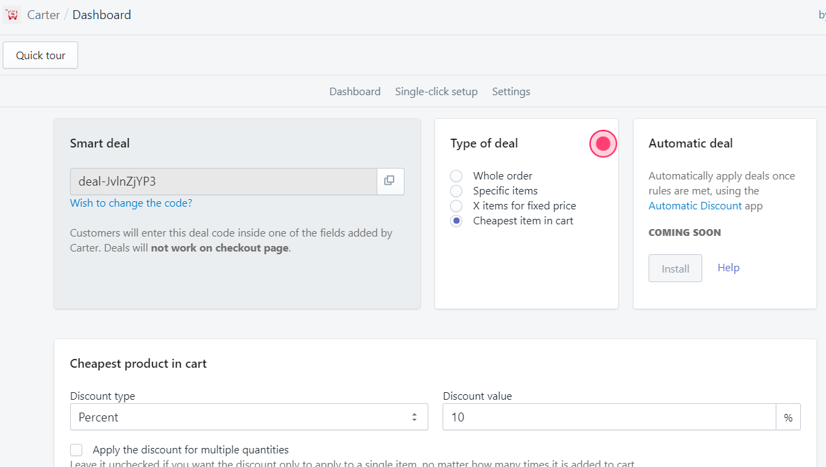This screenshot has height=467, width=826.
Task: Select the Whole order radio option
Action: (456, 176)
